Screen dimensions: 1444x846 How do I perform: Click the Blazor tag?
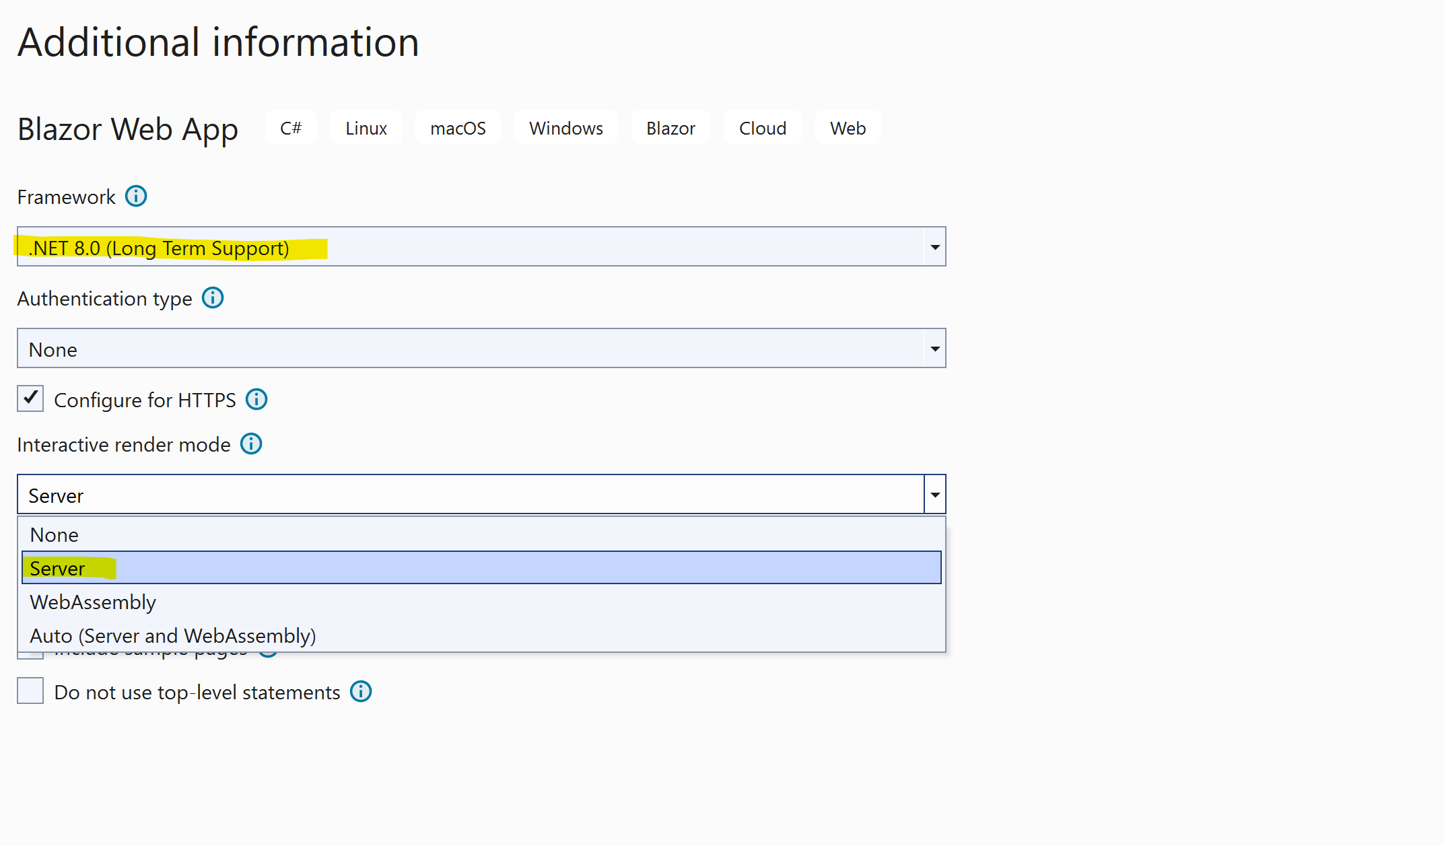pyautogui.click(x=671, y=128)
